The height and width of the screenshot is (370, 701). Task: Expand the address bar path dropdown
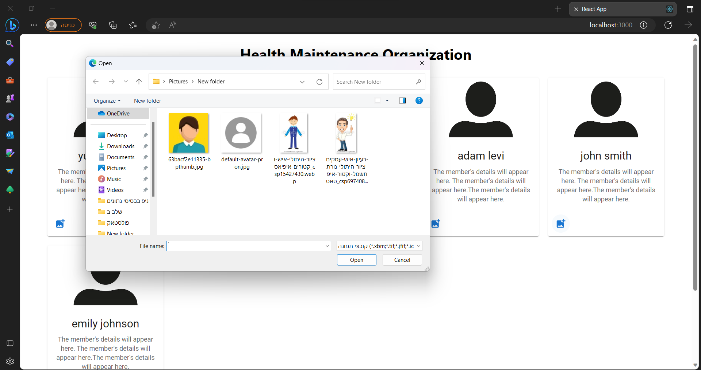[x=302, y=82]
